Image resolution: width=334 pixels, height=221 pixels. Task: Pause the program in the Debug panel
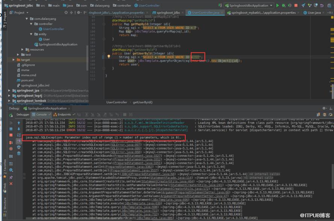(x=11, y=129)
